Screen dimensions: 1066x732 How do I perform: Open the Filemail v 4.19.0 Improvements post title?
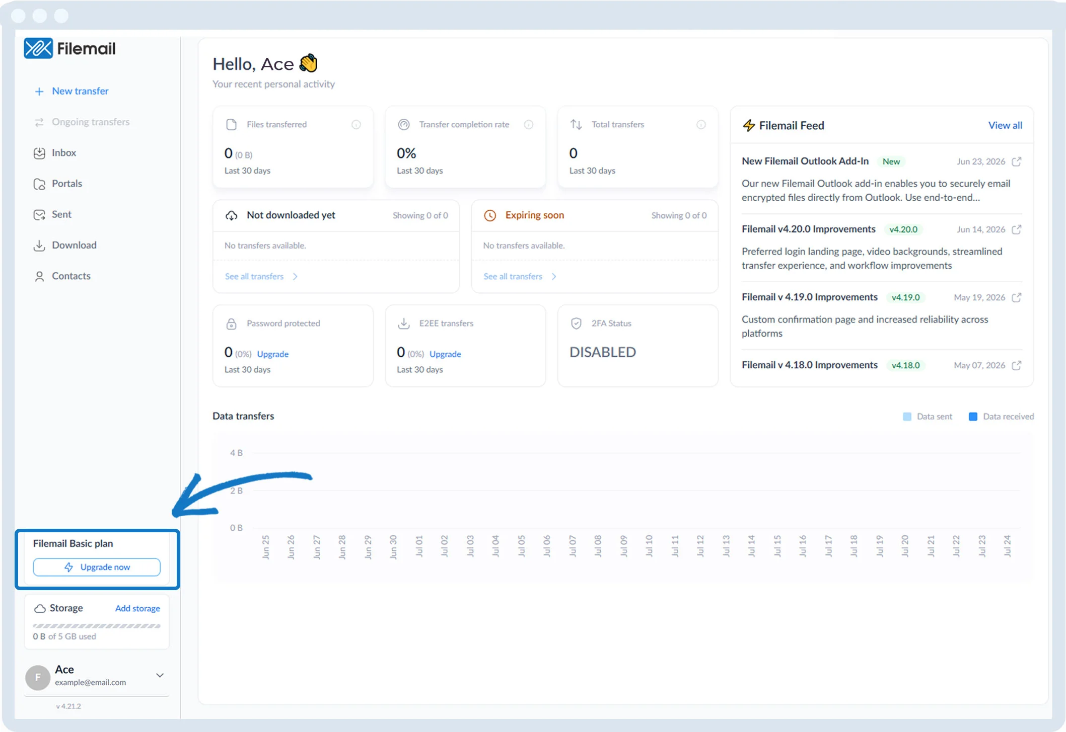pos(810,297)
